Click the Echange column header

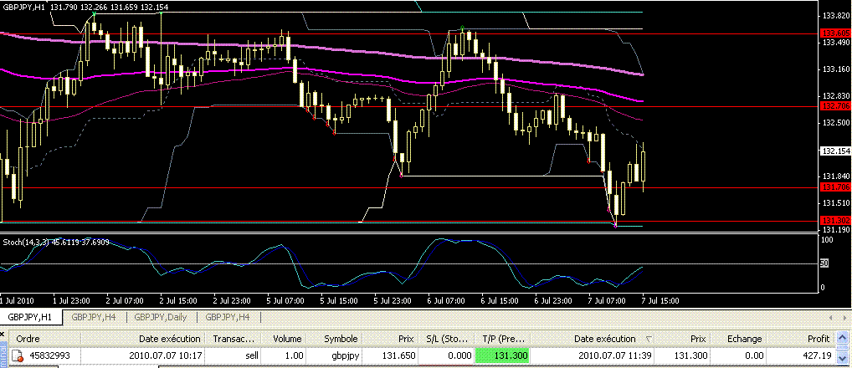pyautogui.click(x=739, y=339)
